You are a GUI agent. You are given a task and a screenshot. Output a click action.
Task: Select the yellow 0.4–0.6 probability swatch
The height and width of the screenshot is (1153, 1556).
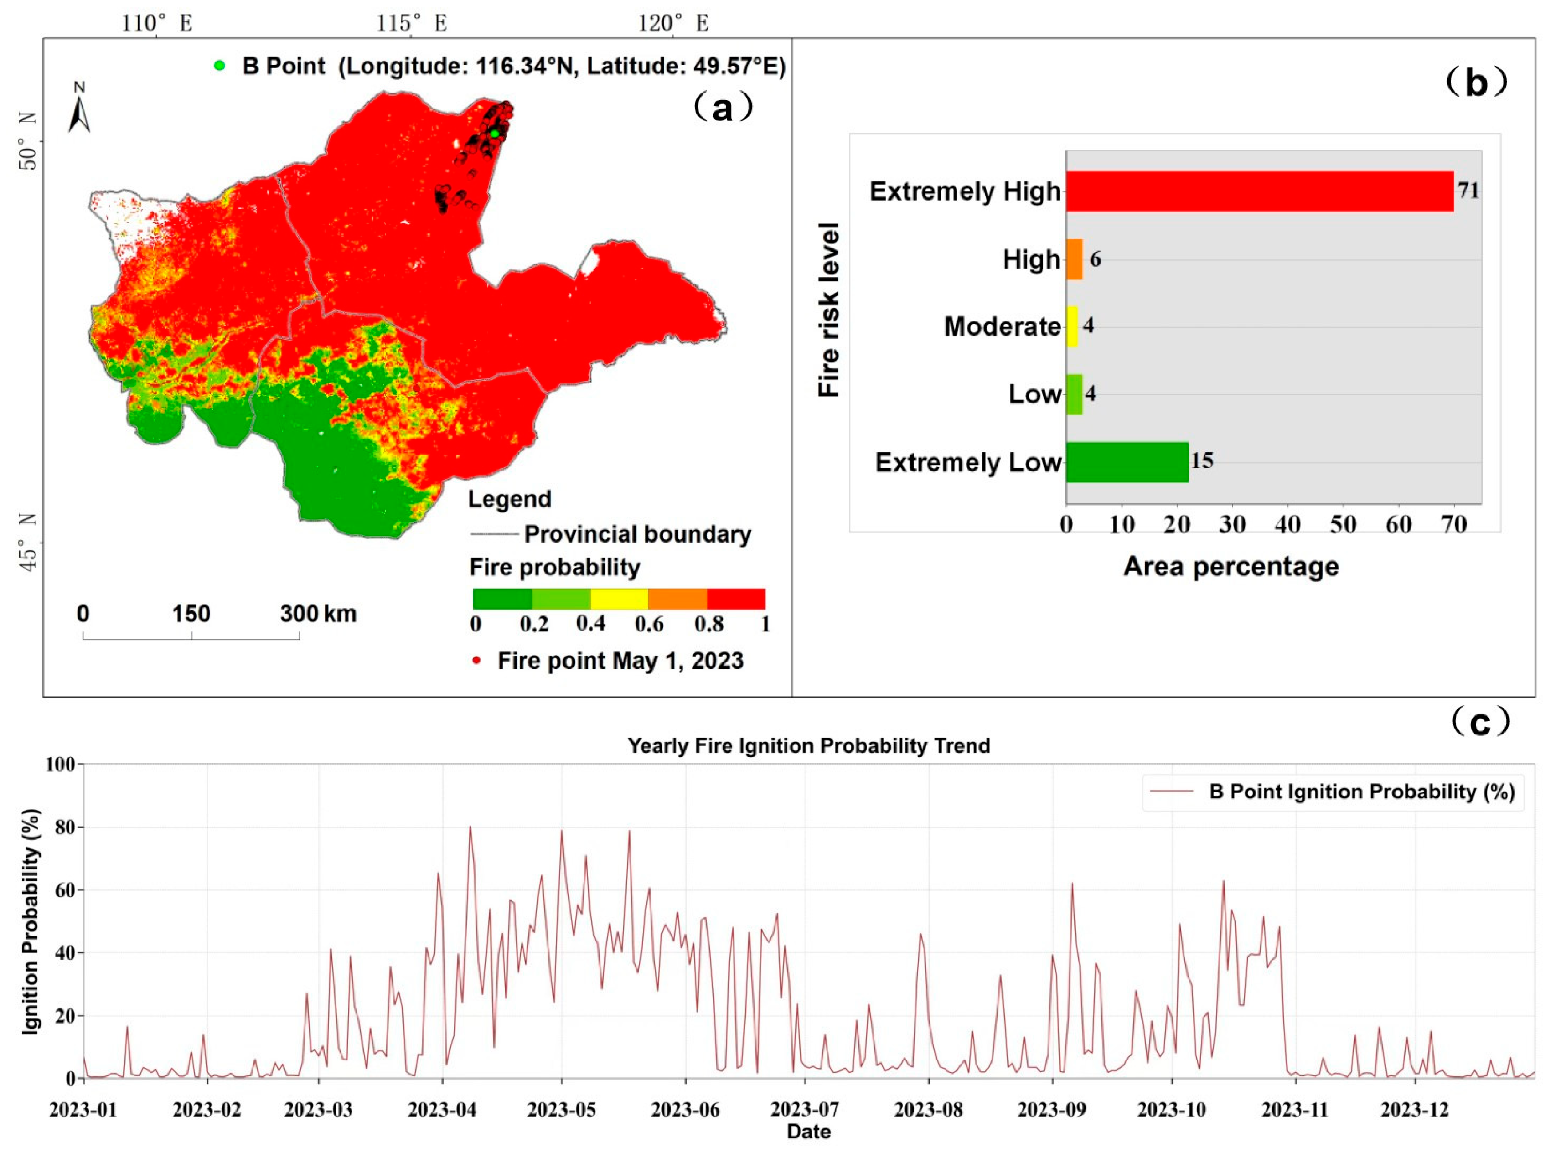click(x=619, y=599)
